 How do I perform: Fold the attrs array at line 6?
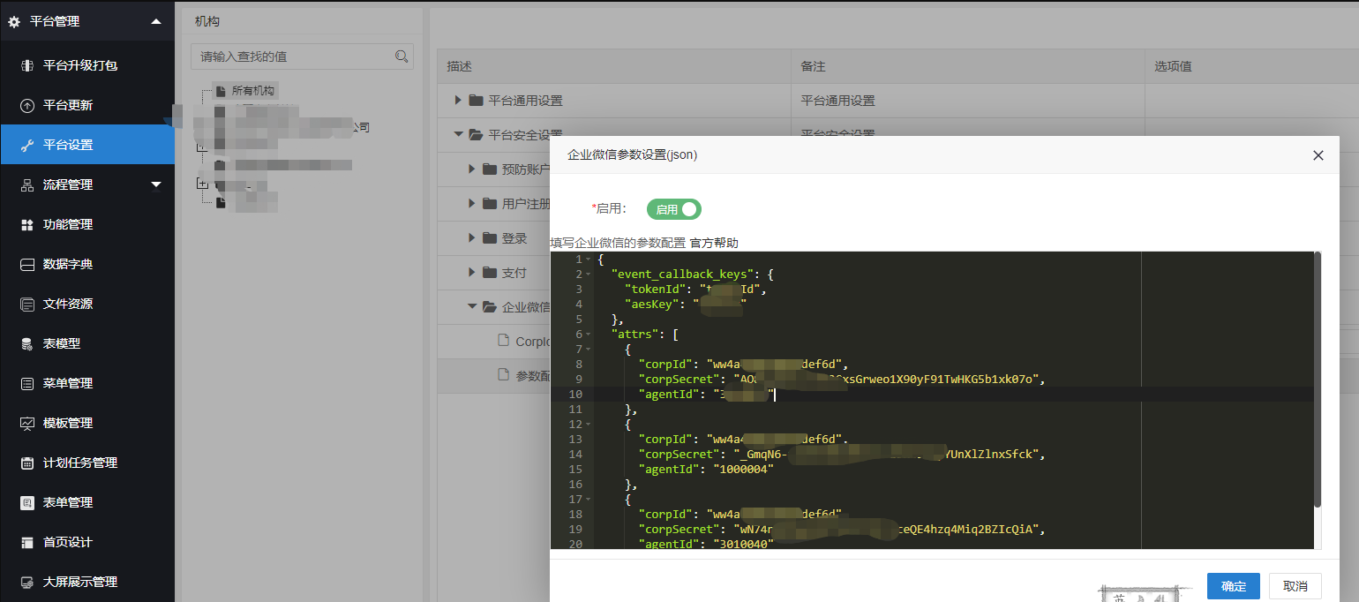tap(589, 335)
